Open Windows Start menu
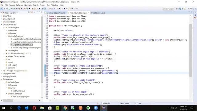This screenshot has height=111, width=197. click(x=4, y=108)
